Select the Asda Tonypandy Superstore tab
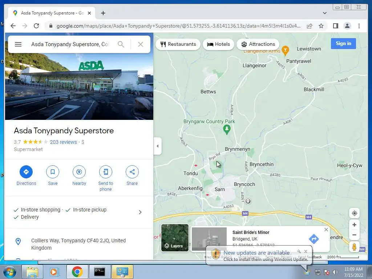Screen dimensions: 372x279 point(52,13)
